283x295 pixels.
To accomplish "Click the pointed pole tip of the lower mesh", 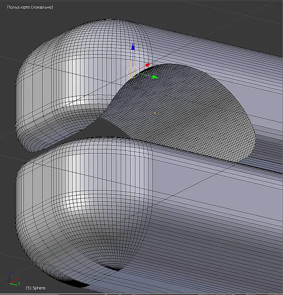I will point(116,269).
